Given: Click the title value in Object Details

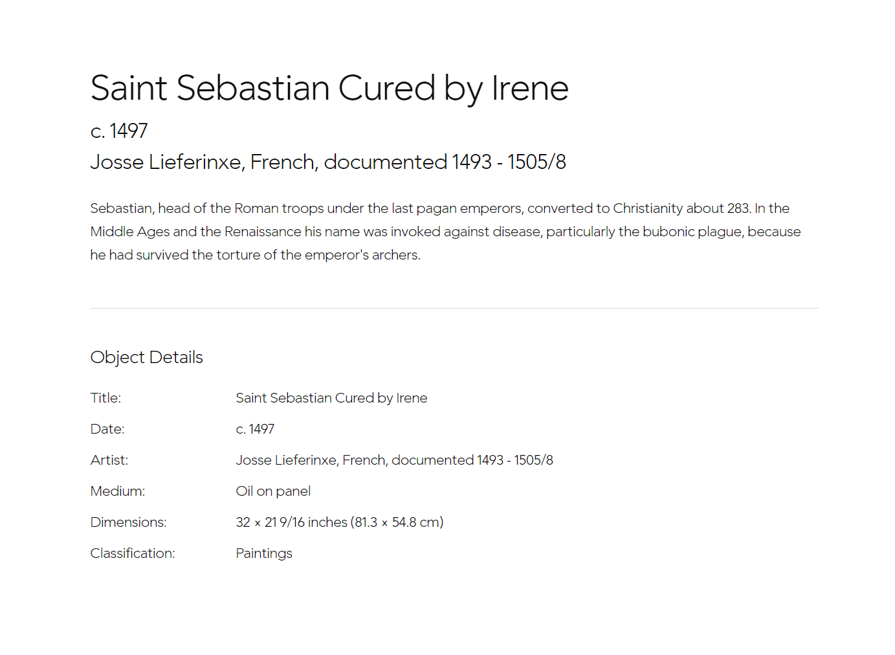Looking at the screenshot, I should [331, 398].
